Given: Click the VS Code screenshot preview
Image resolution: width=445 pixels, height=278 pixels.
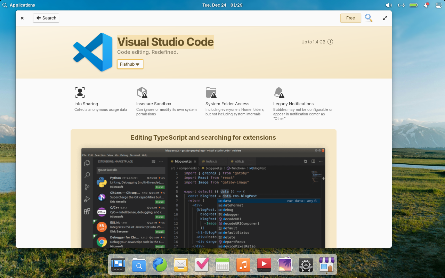Looking at the screenshot, I should [x=203, y=198].
